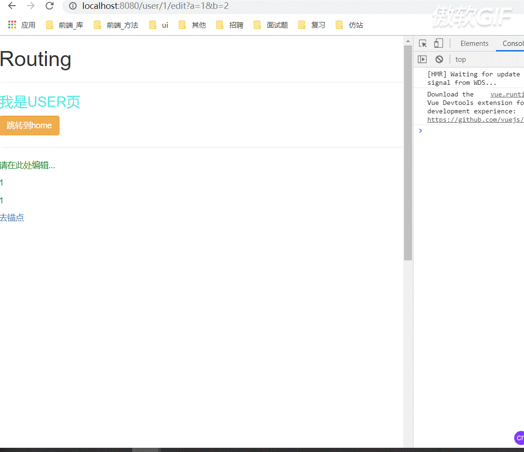Toggle DevTools device toolbar icon
The height and width of the screenshot is (452, 524).
(x=438, y=44)
